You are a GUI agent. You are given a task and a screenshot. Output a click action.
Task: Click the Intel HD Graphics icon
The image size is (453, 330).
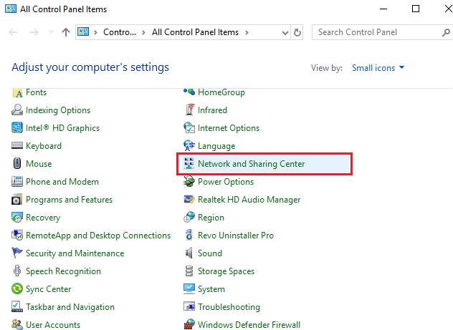pyautogui.click(x=17, y=128)
